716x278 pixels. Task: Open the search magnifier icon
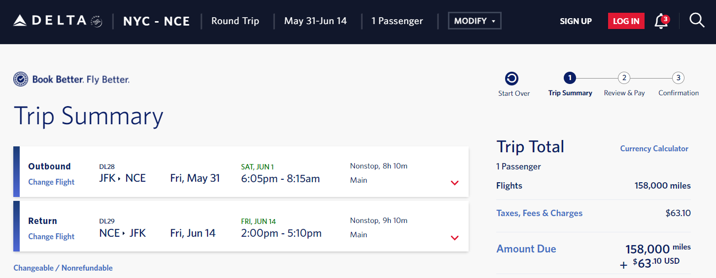pyautogui.click(x=697, y=21)
